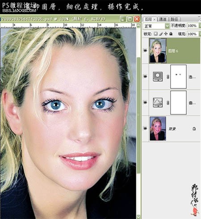
Task: Click the Background layer name
Action: [x=172, y=129]
